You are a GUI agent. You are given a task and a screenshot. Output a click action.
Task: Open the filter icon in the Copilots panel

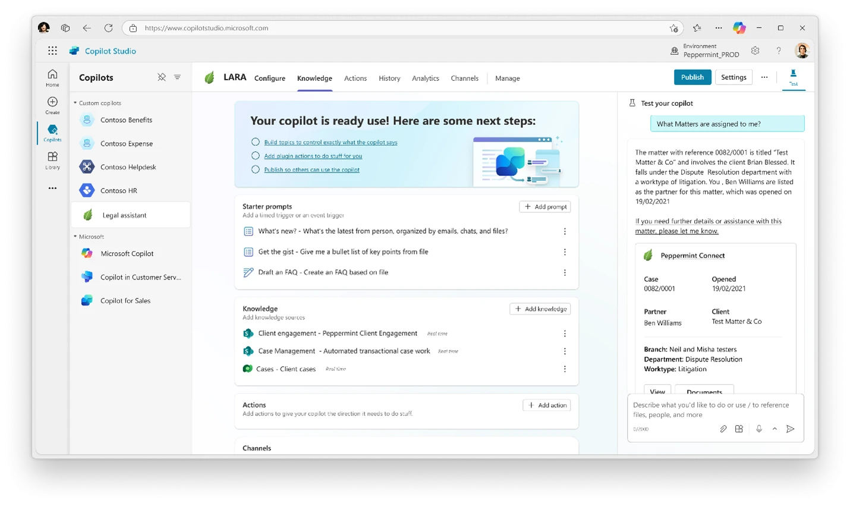tap(177, 77)
